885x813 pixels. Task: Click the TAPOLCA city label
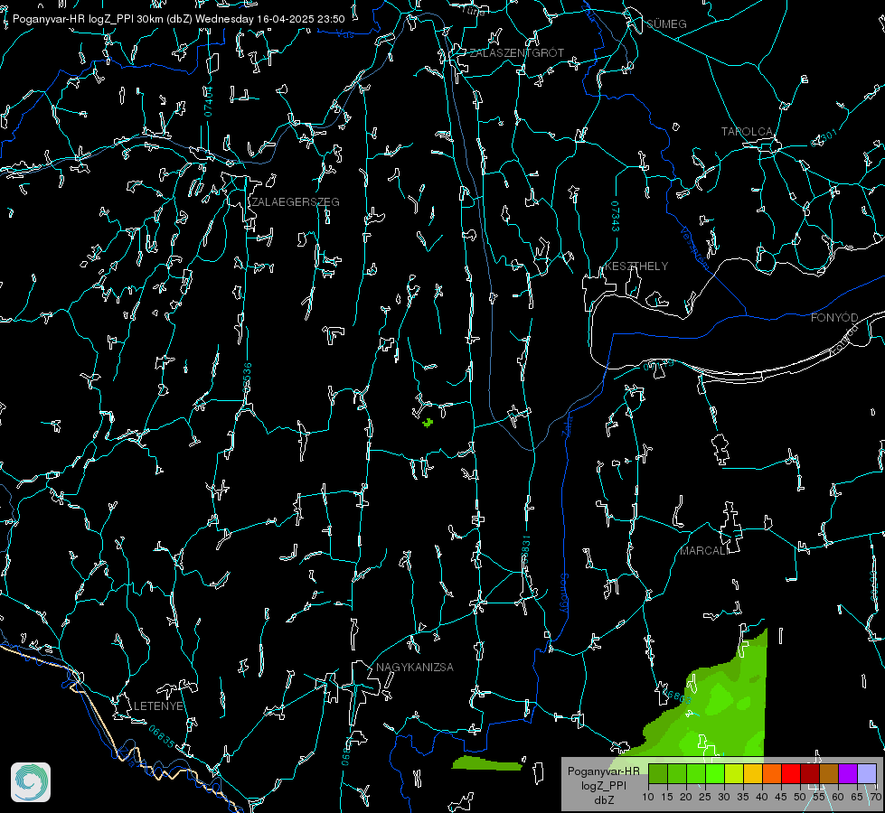[748, 131]
